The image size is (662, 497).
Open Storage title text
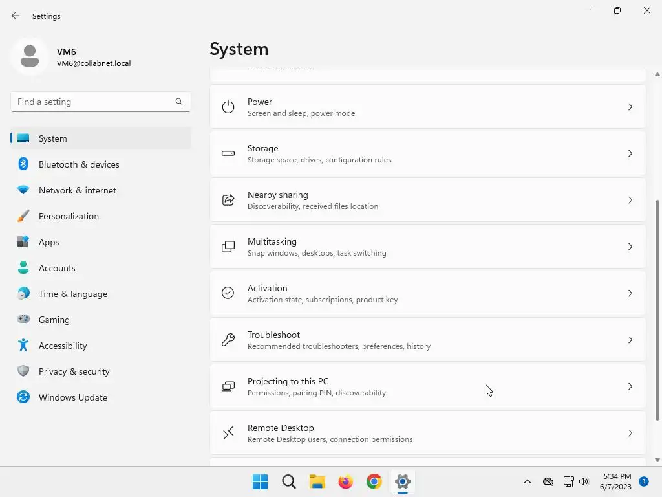[x=262, y=148]
